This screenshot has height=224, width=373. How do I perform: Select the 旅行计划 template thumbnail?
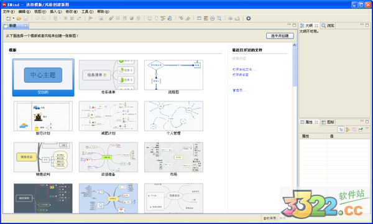[43, 116]
